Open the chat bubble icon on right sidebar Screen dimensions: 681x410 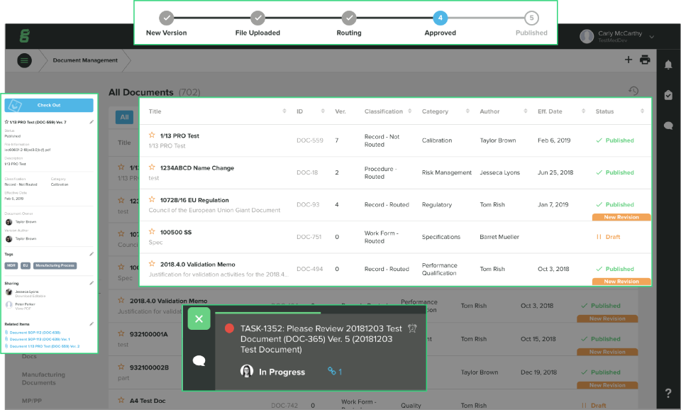pos(668,126)
